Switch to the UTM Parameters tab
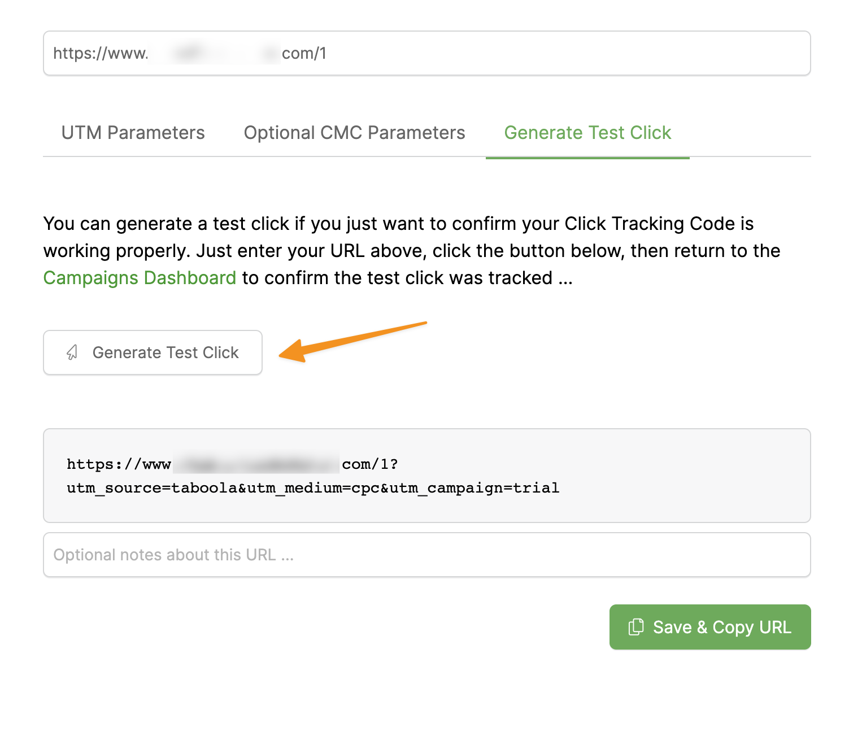862x749 pixels. [x=133, y=133]
